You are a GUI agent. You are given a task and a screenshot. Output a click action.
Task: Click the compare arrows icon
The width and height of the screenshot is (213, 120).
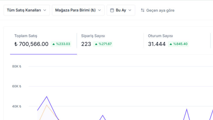(x=142, y=10)
